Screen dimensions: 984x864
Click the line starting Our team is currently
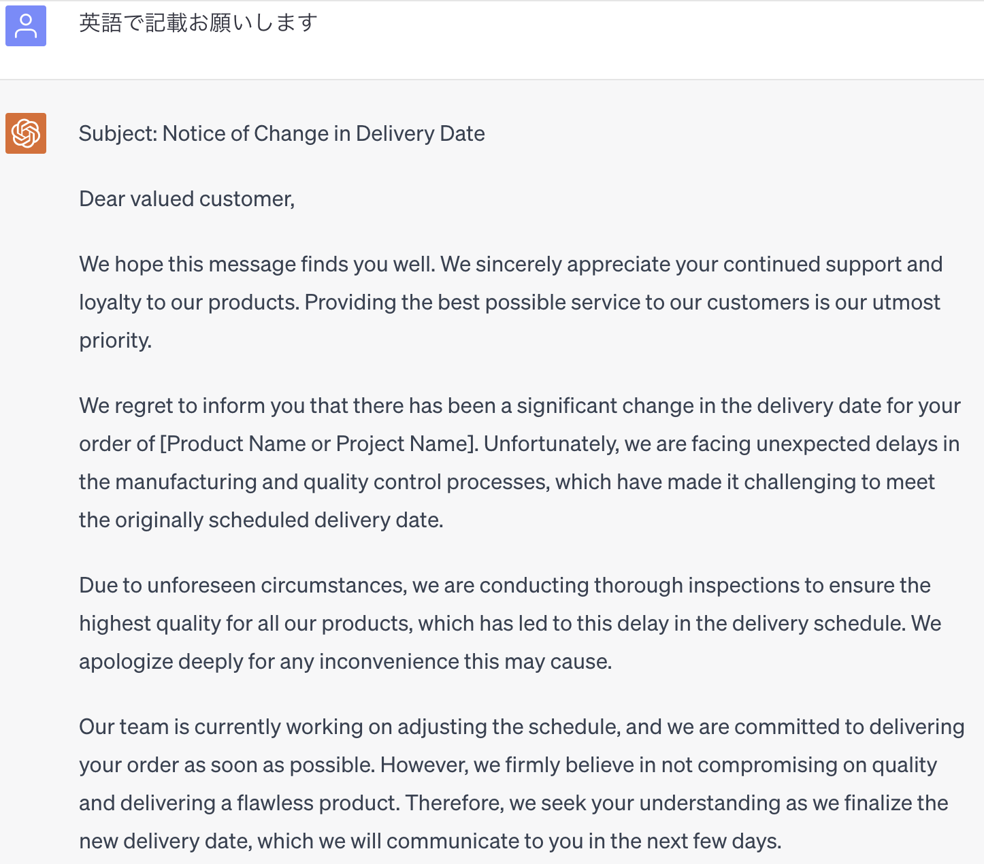pos(522,727)
